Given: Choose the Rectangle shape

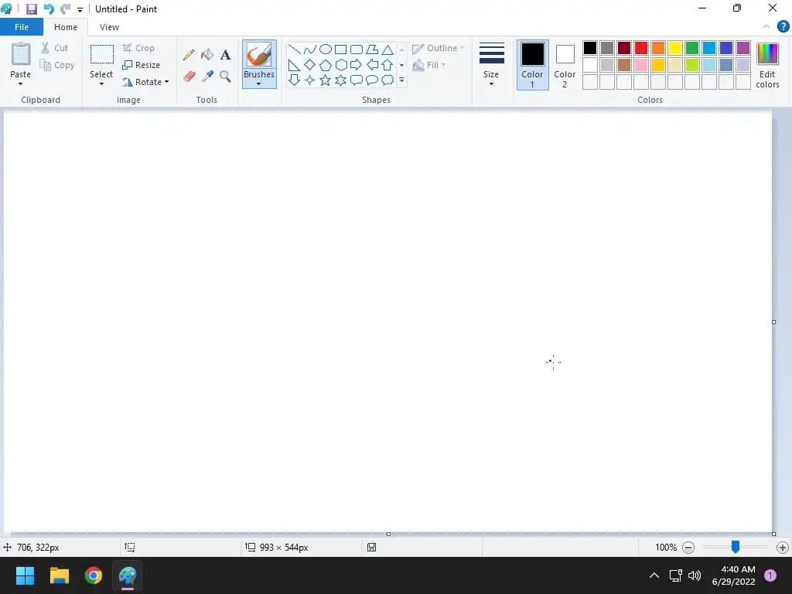Looking at the screenshot, I should coord(341,49).
